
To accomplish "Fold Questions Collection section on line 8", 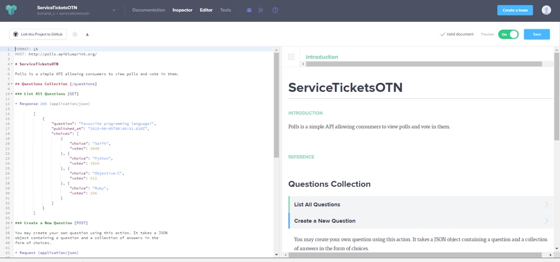I will pyautogui.click(x=12, y=84).
